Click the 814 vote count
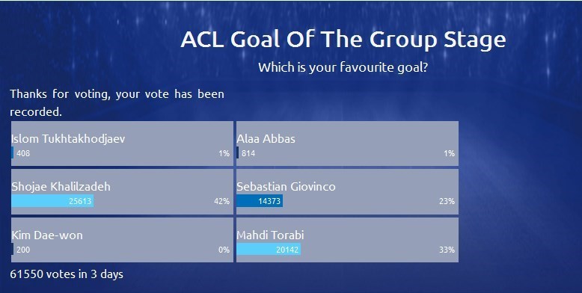 (x=248, y=153)
